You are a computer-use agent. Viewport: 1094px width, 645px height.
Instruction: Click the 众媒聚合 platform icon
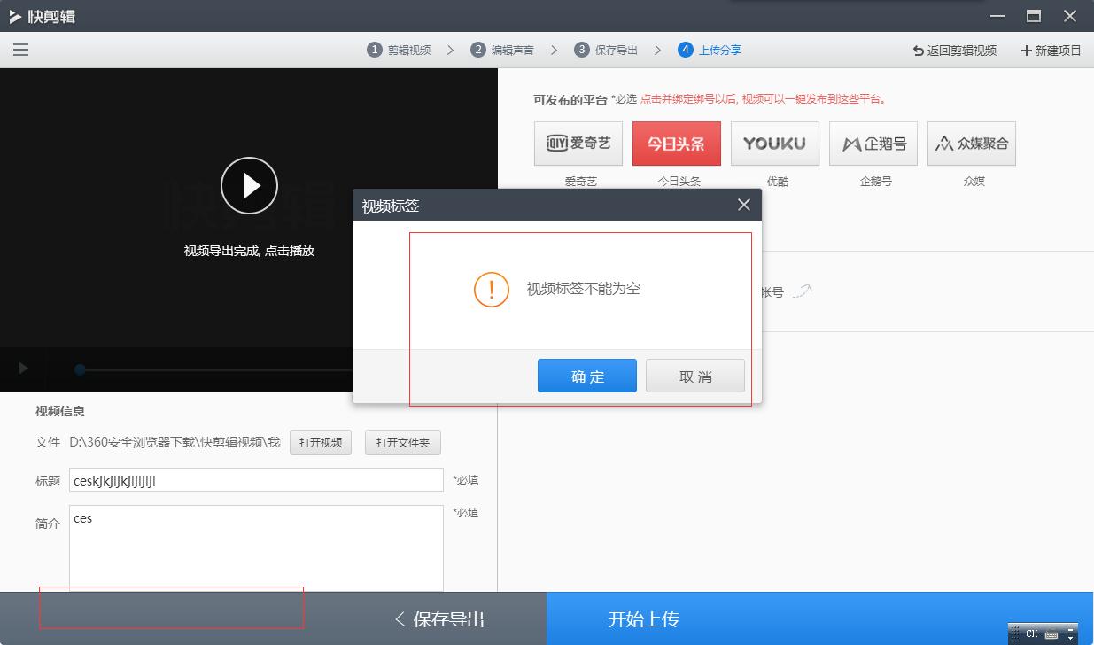[971, 143]
